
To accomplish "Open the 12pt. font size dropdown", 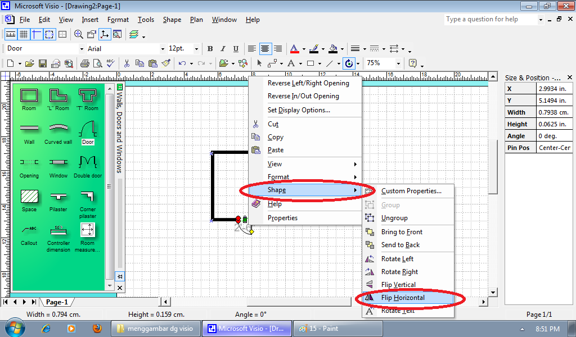I will [196, 49].
